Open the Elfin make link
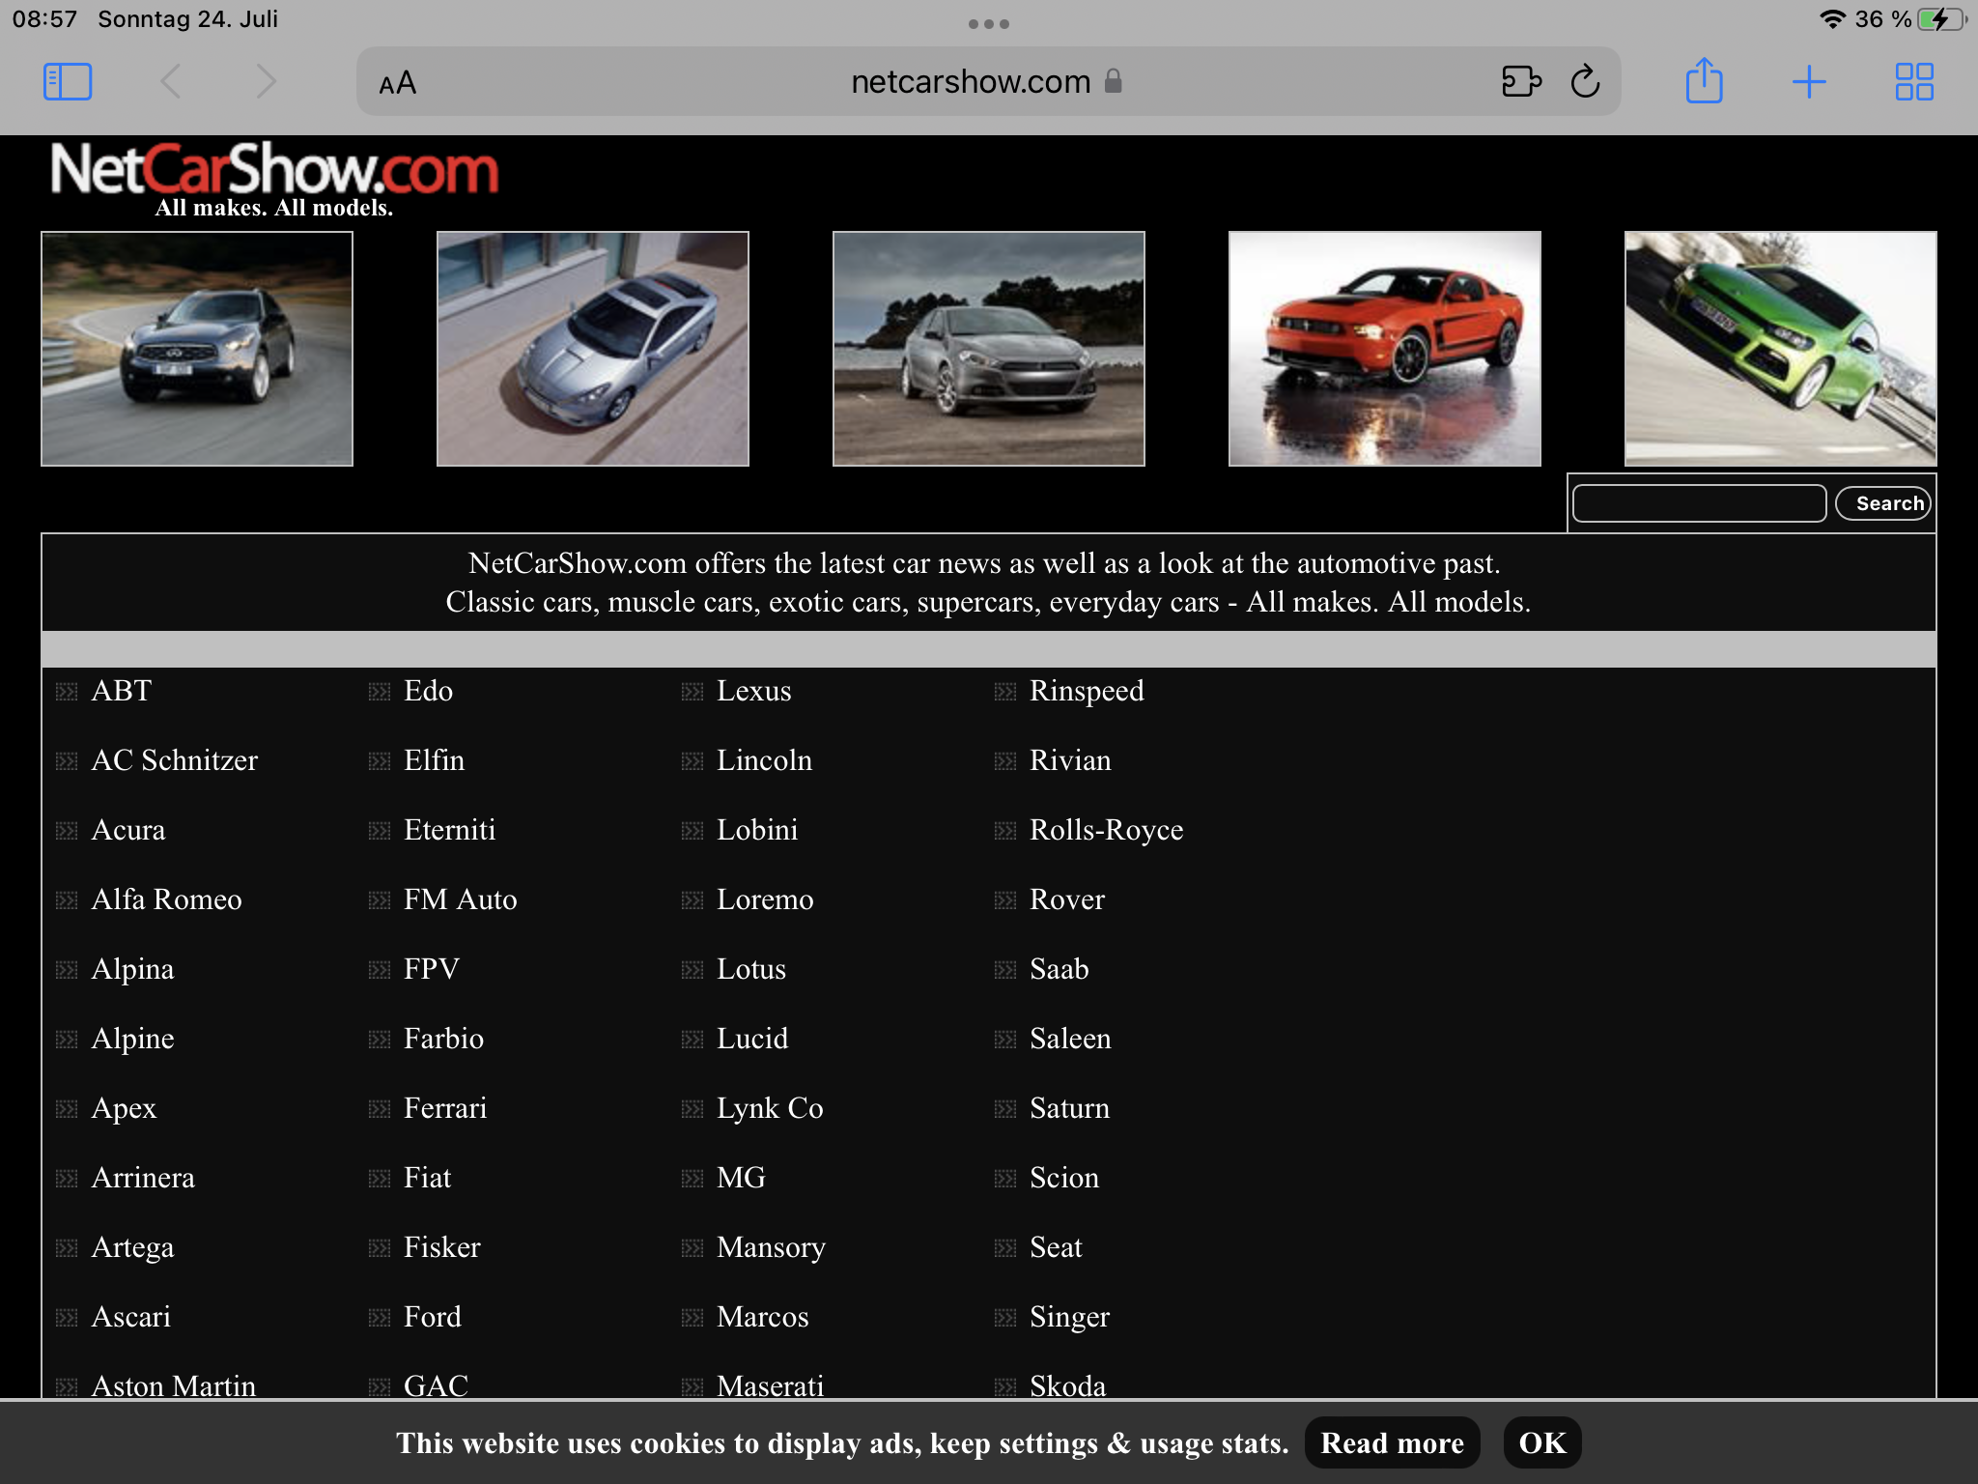Image resolution: width=1978 pixels, height=1484 pixels. [x=434, y=760]
